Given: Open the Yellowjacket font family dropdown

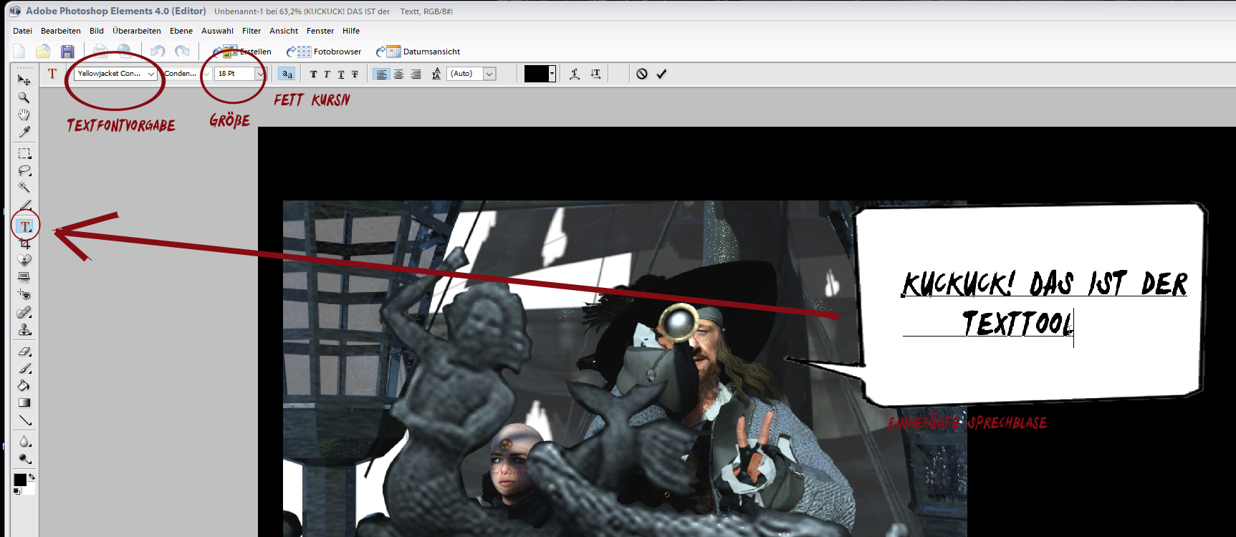Looking at the screenshot, I should (150, 74).
